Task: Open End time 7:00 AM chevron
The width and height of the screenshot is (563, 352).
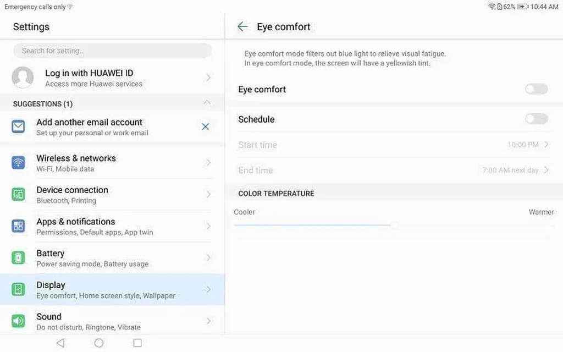Action: click(547, 170)
